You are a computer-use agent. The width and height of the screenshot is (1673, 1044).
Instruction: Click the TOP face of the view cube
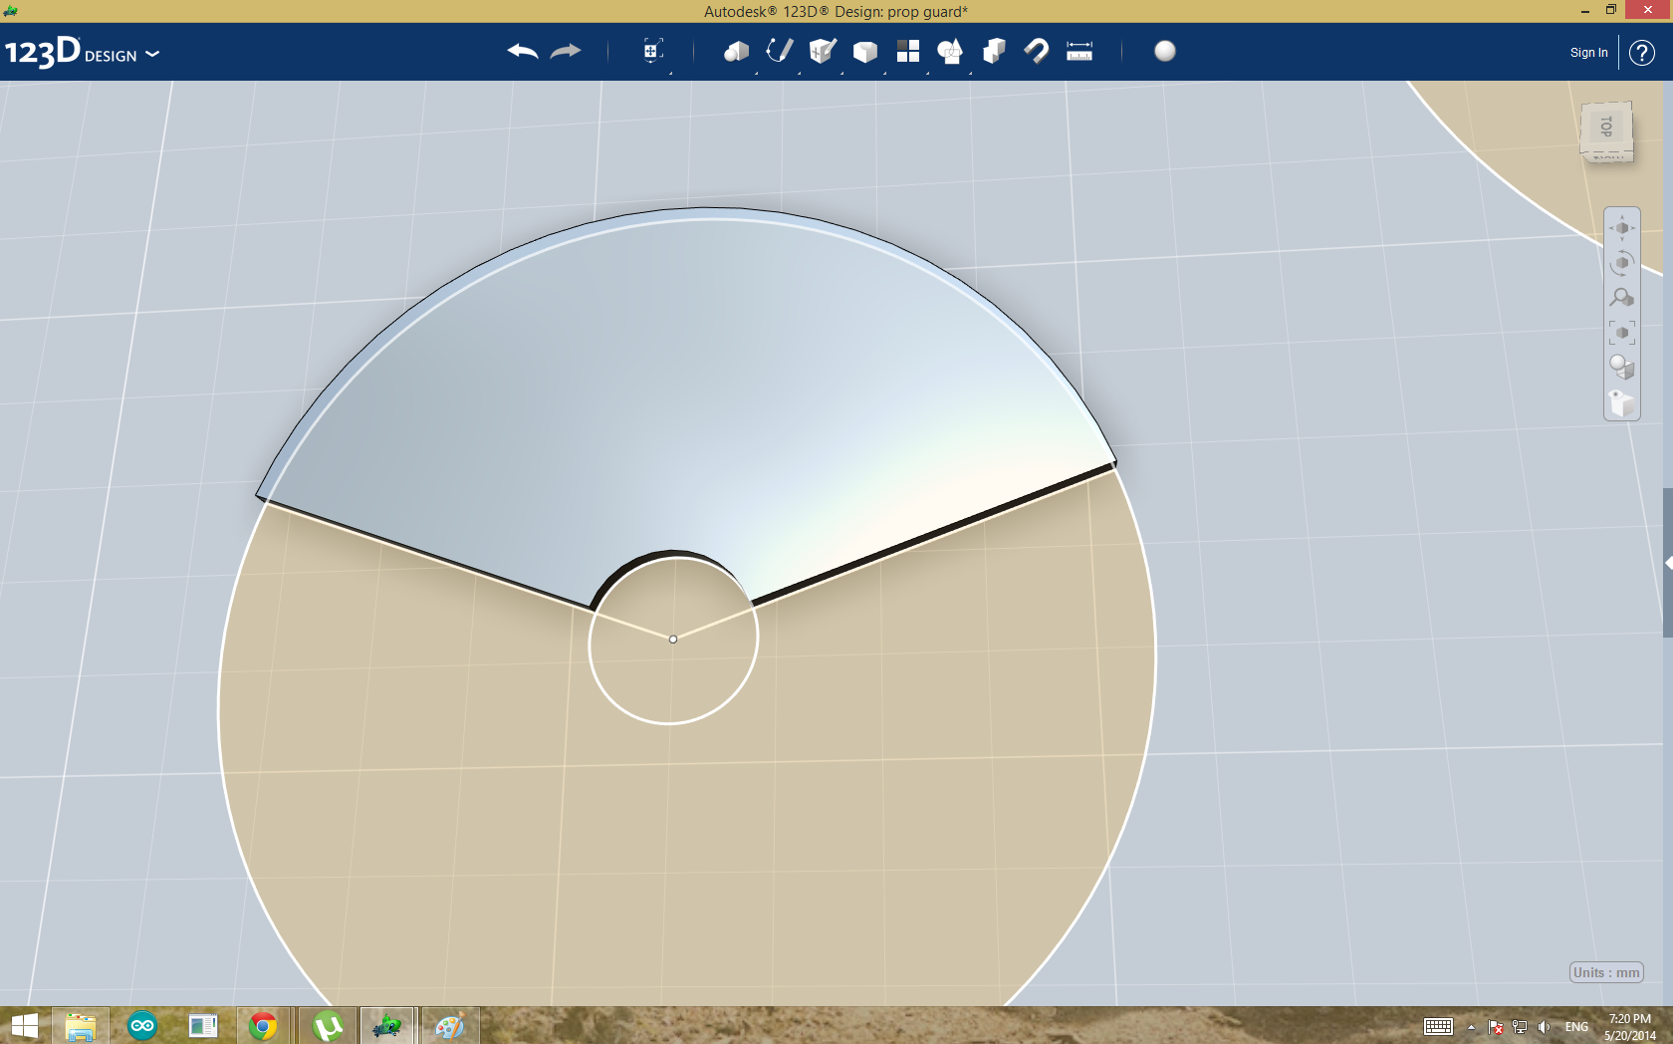[x=1606, y=127]
